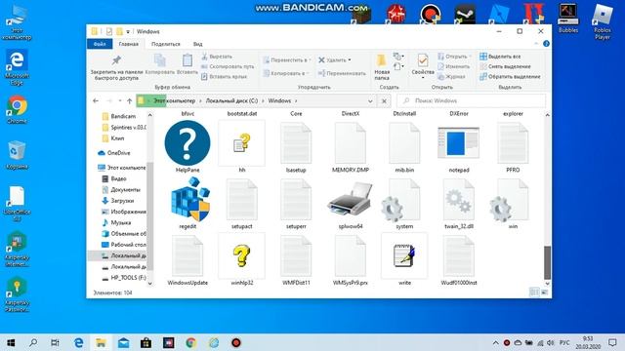The image size is (625, 351).
Task: Select the system configuration file
Action: click(401, 200)
